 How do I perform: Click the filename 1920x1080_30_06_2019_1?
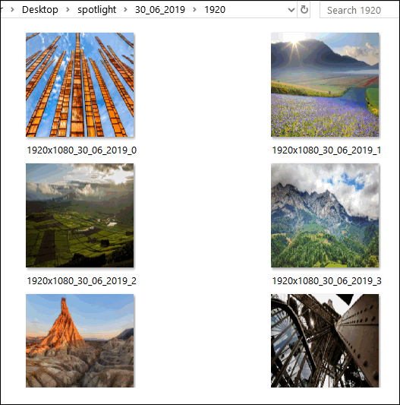pos(326,150)
